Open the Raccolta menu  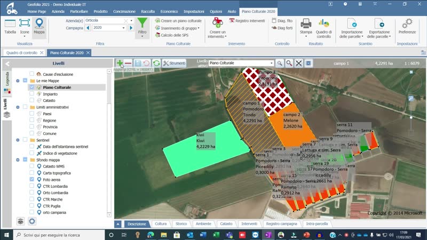click(148, 11)
